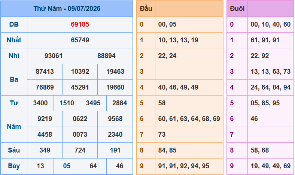Select fourth prize number 3400
The image size is (295, 175).
click(x=40, y=103)
